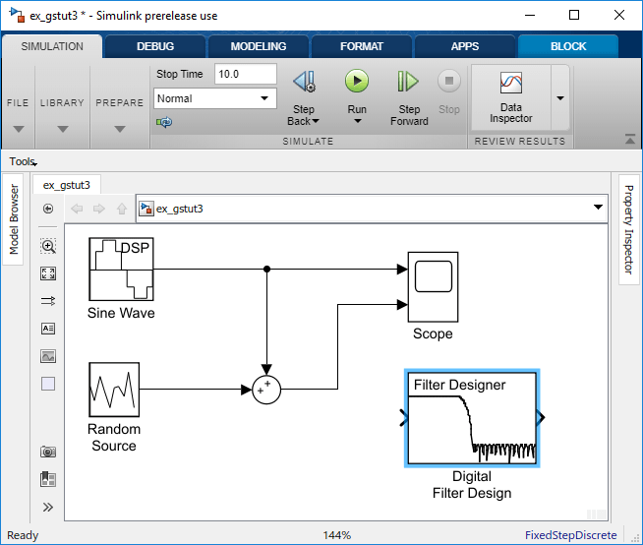Expand the Review Results gallery arrow

[x=560, y=98]
